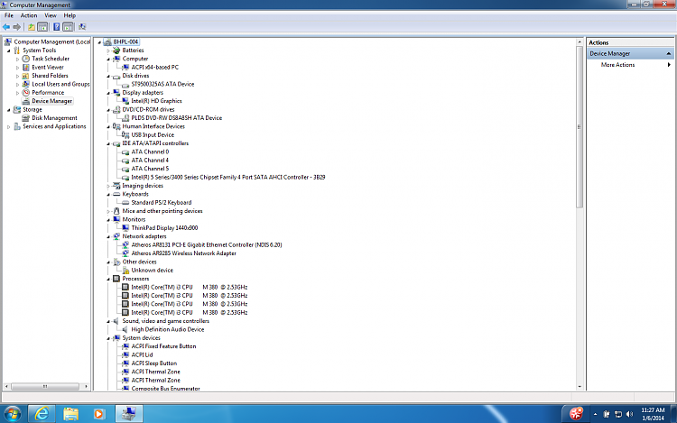Collapse the Network adapters category
The height and width of the screenshot is (423, 677).
[108, 236]
